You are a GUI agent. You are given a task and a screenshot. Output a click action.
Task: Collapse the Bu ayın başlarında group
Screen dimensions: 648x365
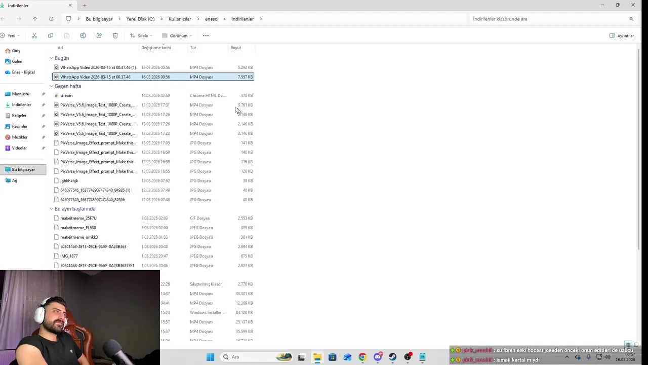point(51,209)
